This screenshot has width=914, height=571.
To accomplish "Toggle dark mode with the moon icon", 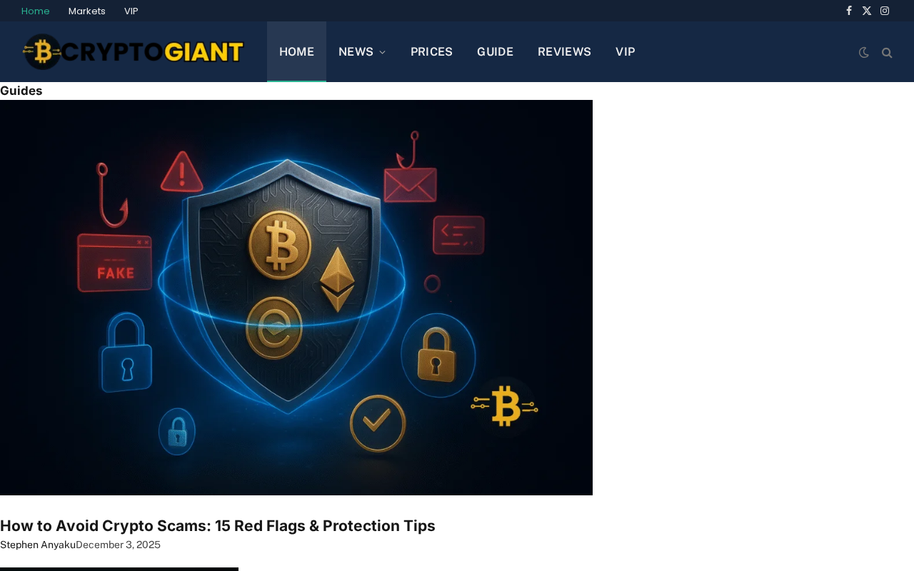I will pyautogui.click(x=863, y=52).
